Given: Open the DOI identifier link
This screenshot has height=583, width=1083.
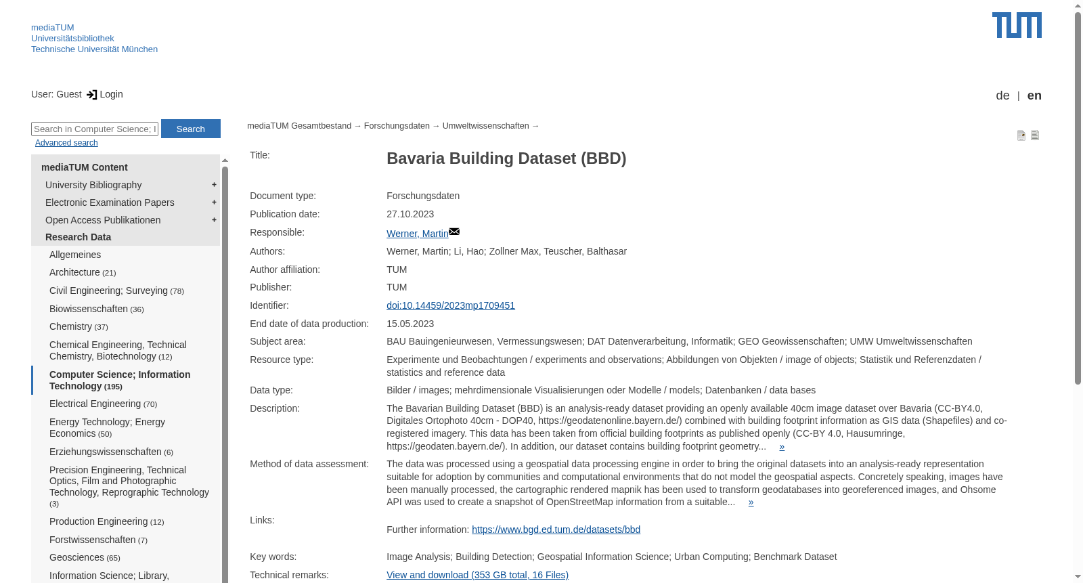Looking at the screenshot, I should pyautogui.click(x=451, y=305).
